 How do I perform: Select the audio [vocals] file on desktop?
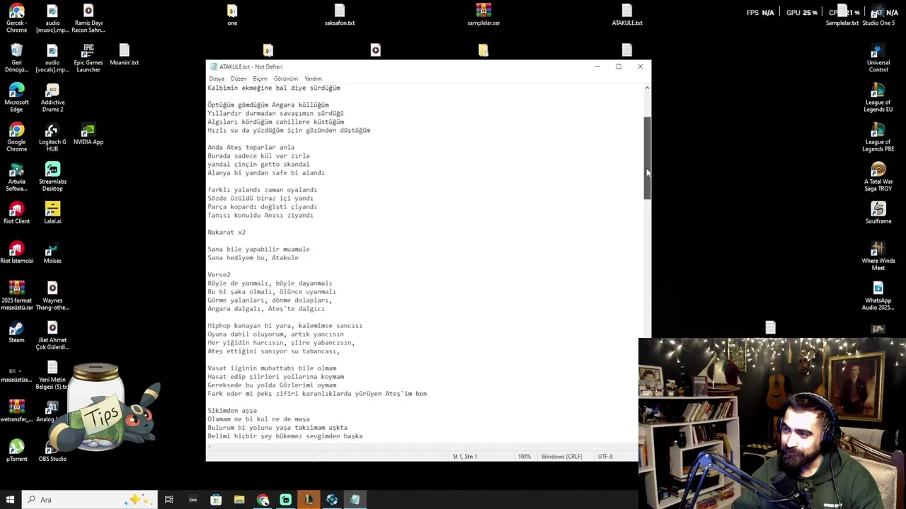click(x=52, y=58)
